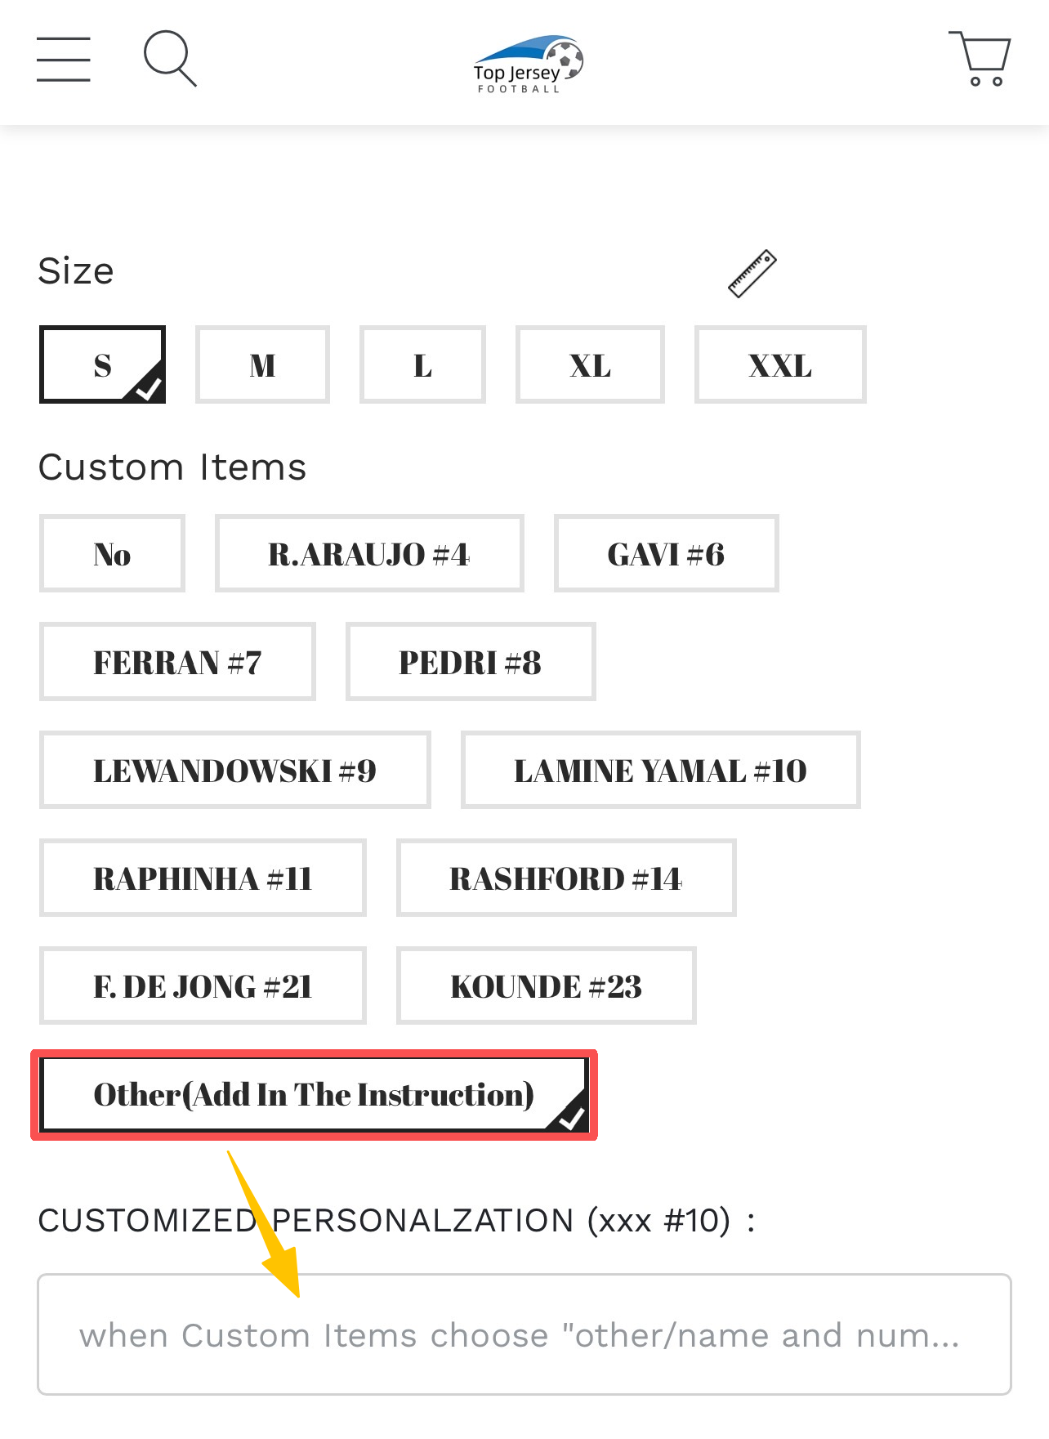
Task: Choose size M
Action: coord(262,365)
